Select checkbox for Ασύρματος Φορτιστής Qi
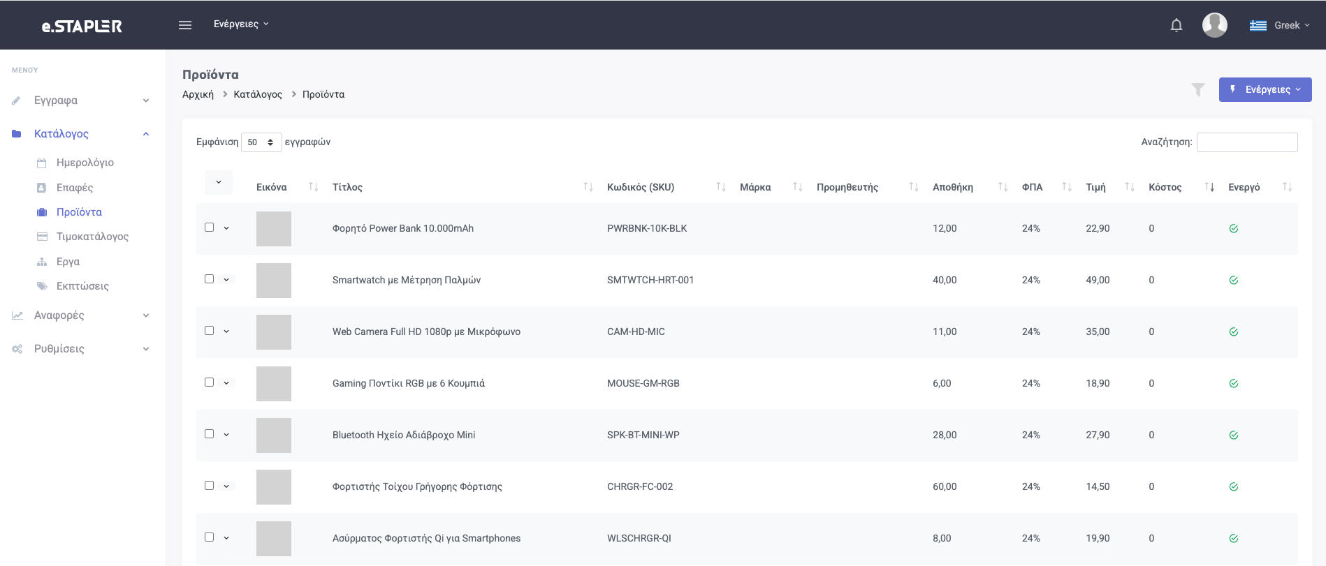 209,537
